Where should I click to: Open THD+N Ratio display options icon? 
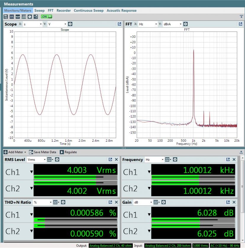click(x=56, y=202)
